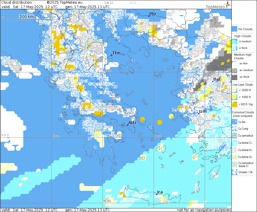Click the E25 longitude label
The width and height of the screenshot is (257, 212).
[158, 136]
